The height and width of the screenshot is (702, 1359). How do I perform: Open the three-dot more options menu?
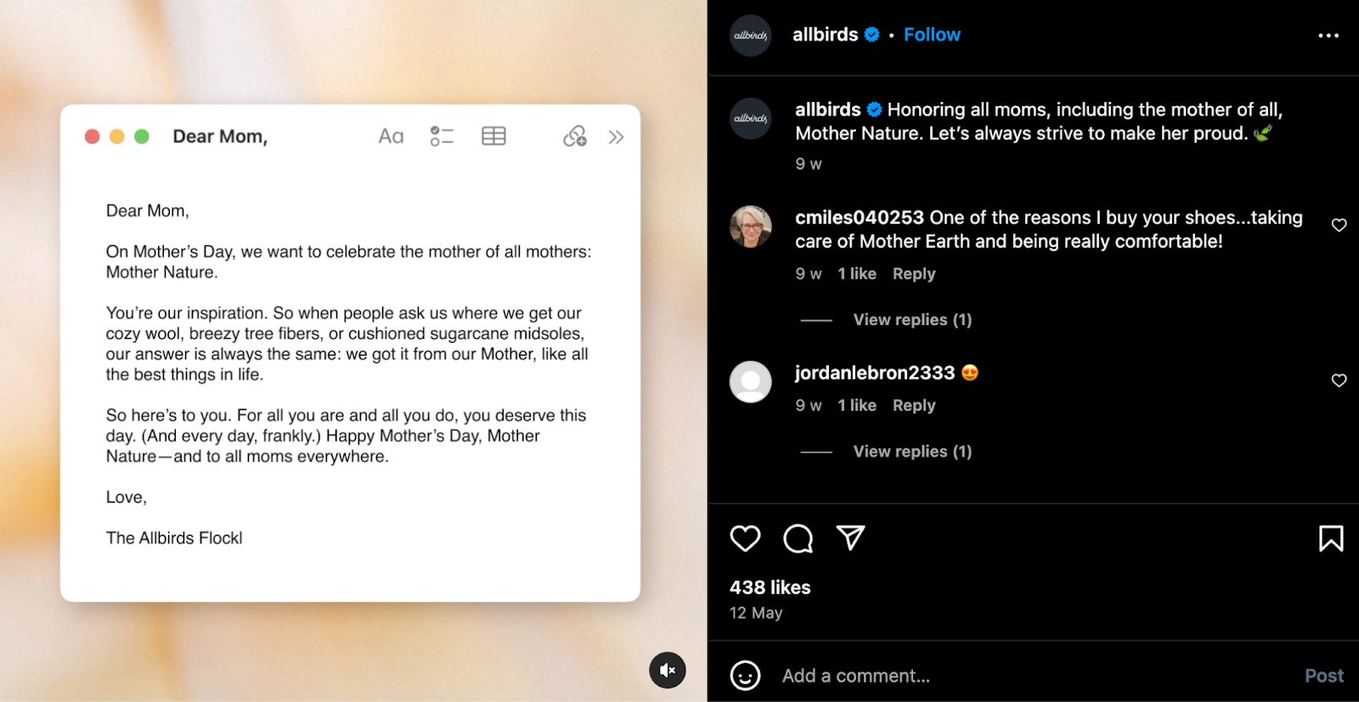(x=1328, y=36)
